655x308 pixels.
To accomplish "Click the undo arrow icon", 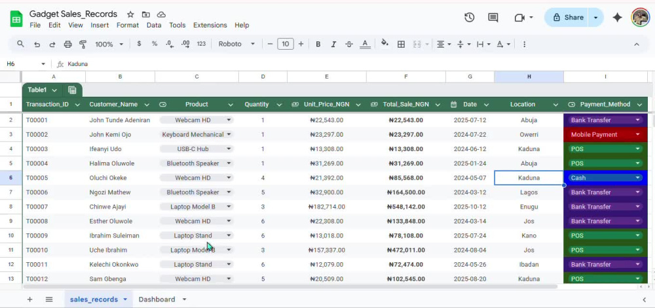I will (37, 44).
